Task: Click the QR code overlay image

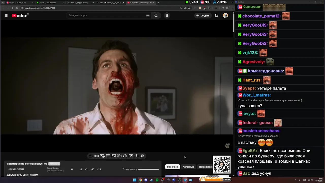Action: tap(222, 164)
